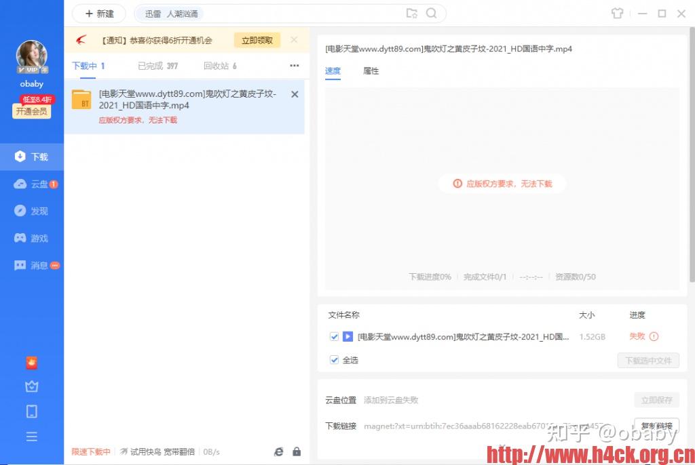Open the 发现 Discover section
Image resolution: width=695 pixels, height=465 pixels.
point(31,211)
